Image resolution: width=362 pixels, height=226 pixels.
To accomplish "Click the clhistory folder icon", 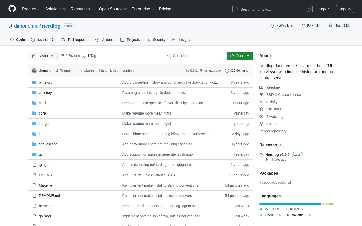I will (x=34, y=93).
